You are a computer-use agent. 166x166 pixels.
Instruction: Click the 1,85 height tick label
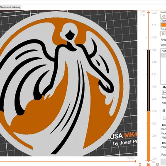coord(154,25)
